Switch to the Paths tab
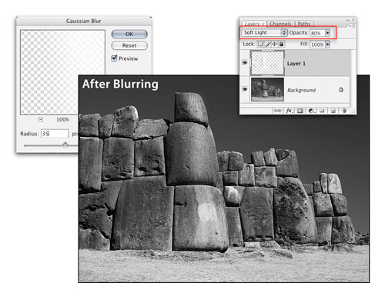This screenshot has height=303, width=385. click(304, 24)
